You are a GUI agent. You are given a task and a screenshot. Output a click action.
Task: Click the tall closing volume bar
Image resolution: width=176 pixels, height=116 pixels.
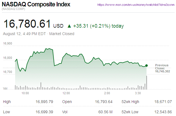tap(147, 82)
